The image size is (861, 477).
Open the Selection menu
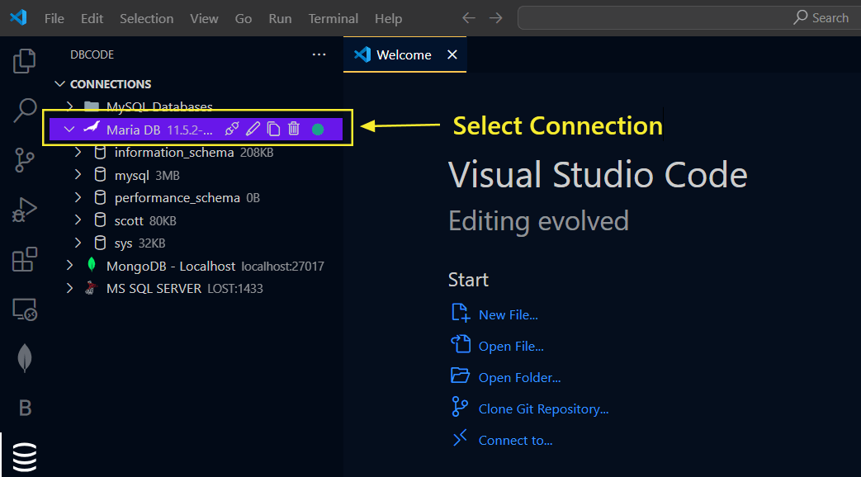point(147,18)
